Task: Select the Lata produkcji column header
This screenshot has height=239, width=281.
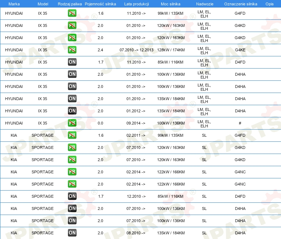Action: click(x=136, y=4)
